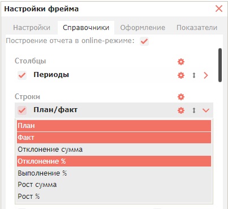Go to the Показатели tab

197,28
